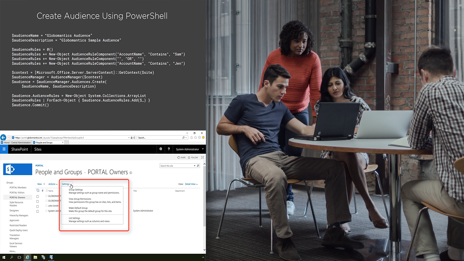Check the System Administrator row checkbox
464x261 pixels.
(x=38, y=211)
